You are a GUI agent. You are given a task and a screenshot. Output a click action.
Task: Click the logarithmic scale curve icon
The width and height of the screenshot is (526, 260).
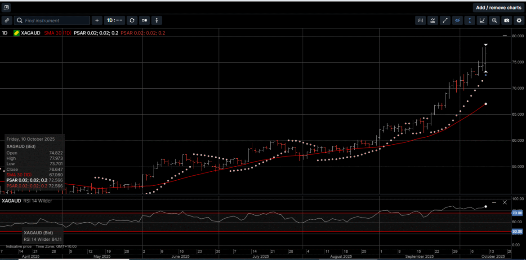coord(482,21)
